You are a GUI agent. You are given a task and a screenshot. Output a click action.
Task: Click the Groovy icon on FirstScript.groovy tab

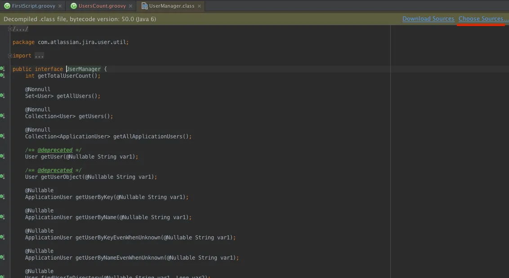[7, 6]
